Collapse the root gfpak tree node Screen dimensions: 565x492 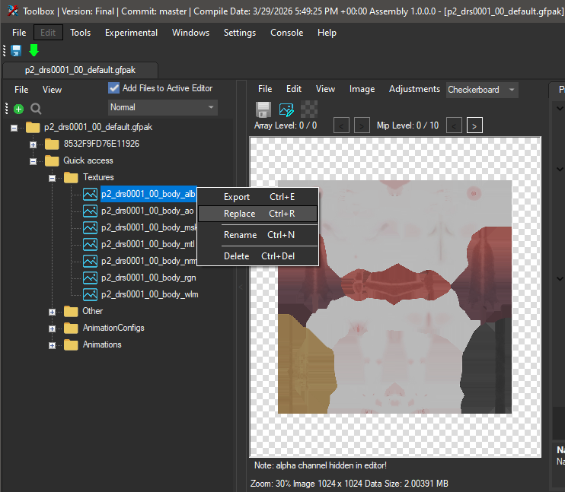[x=14, y=128]
